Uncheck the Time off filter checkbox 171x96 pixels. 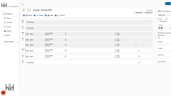(56, 15)
